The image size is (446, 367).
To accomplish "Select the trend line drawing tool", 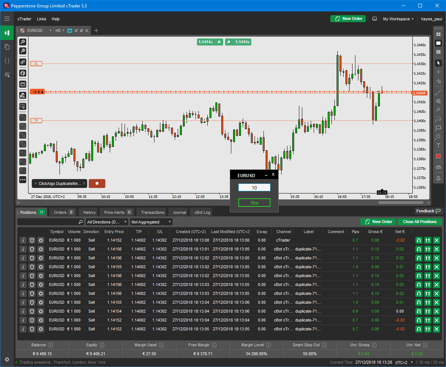I will [x=438, y=92].
